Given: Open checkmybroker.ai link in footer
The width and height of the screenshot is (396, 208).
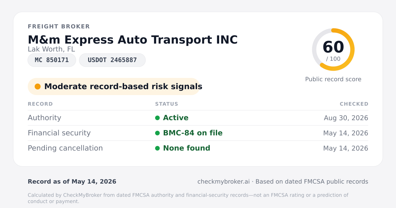Looking at the screenshot, I should coord(223,182).
